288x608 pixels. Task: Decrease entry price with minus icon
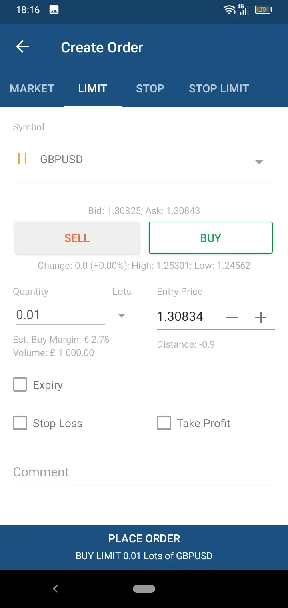(x=232, y=318)
